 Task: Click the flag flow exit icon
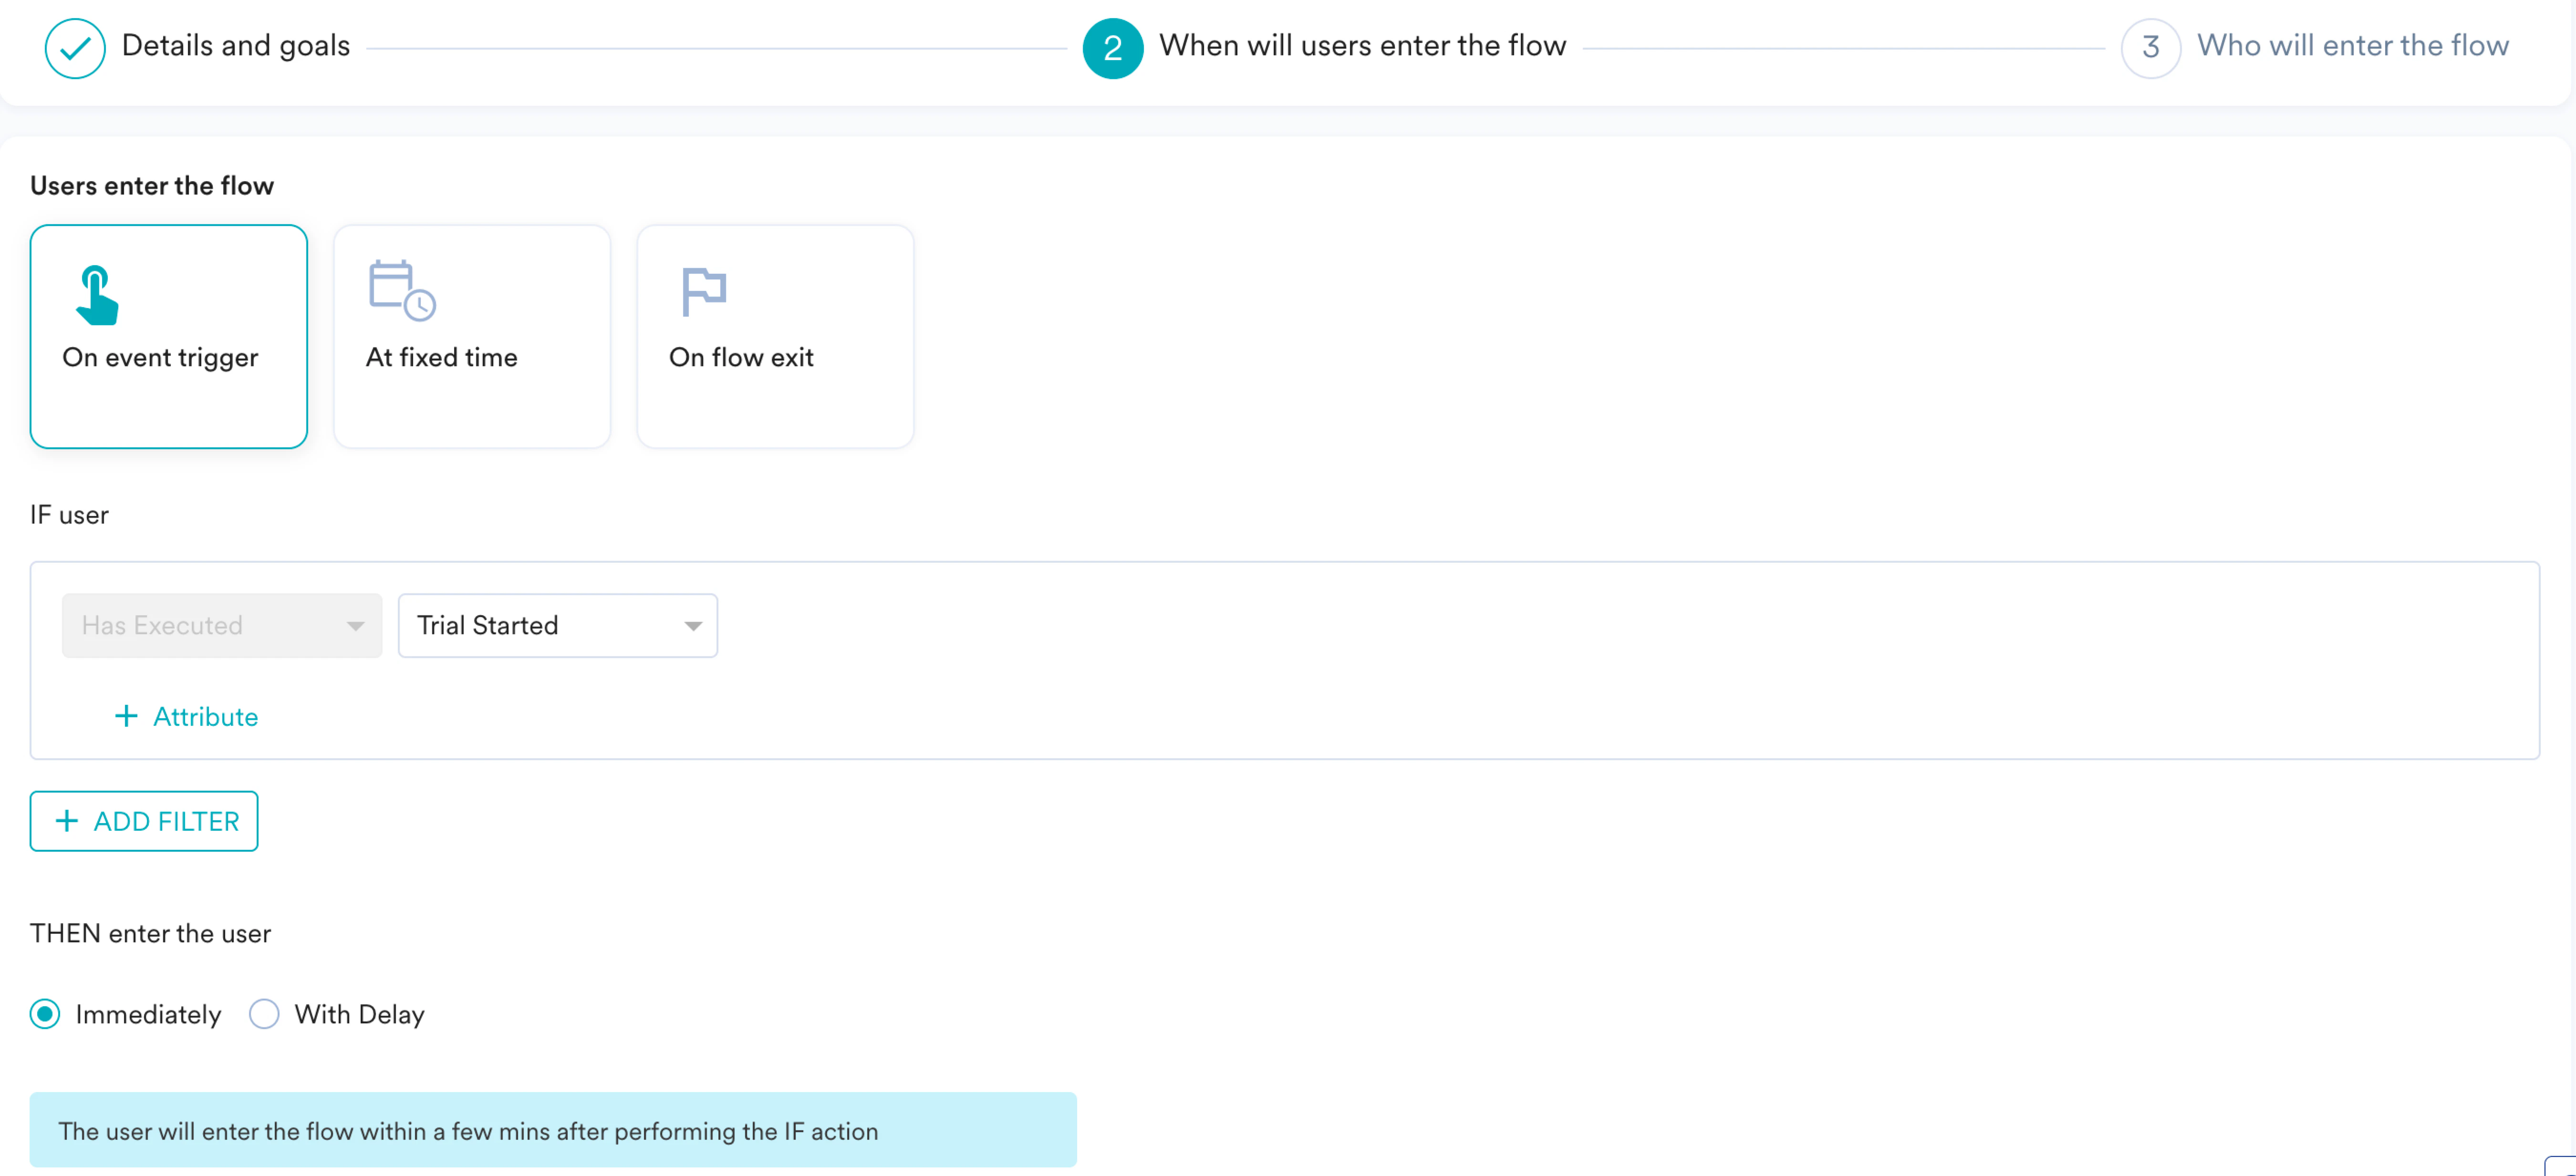point(703,291)
